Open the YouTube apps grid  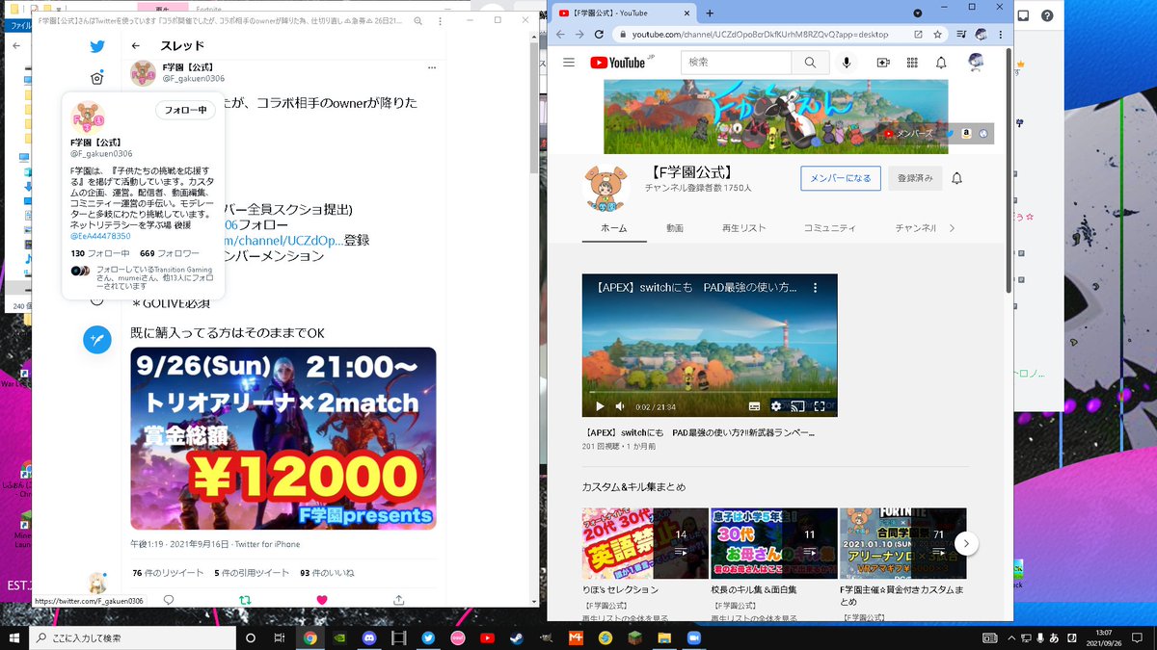point(912,63)
